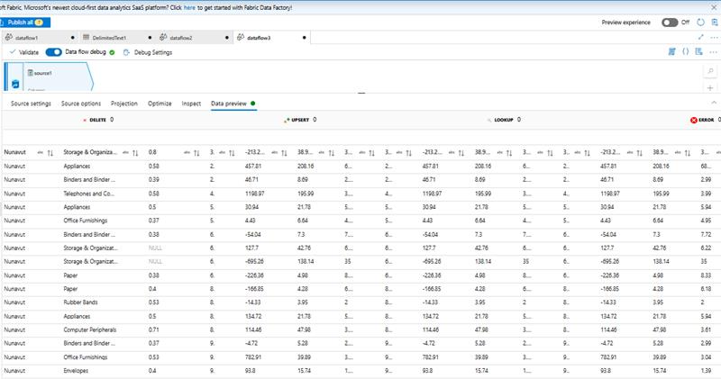The width and height of the screenshot is (721, 379).
Task: Click the refresh icon beside Preview experience
Action: pyautogui.click(x=700, y=22)
